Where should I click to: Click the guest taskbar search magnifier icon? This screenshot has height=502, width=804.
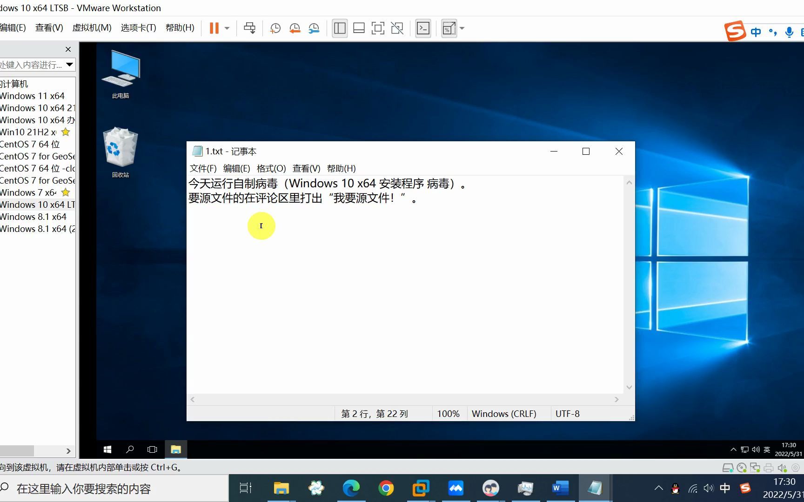tap(130, 449)
